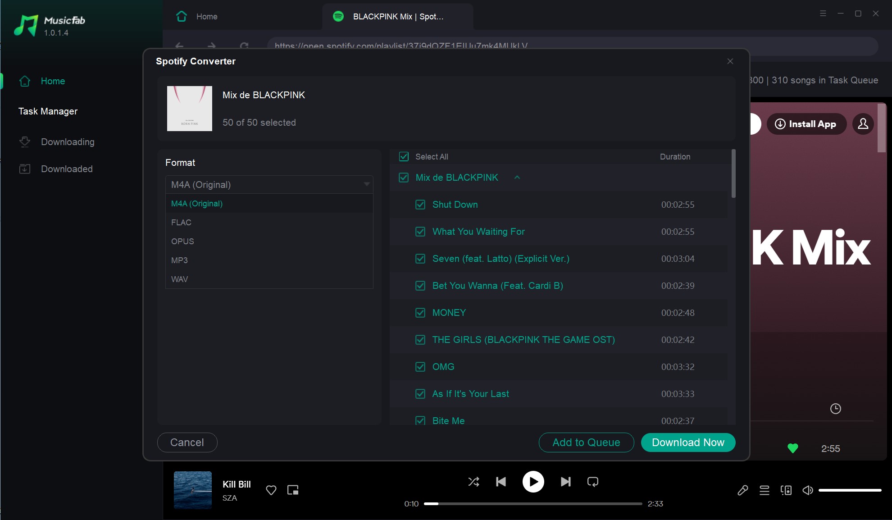Toggle repeat mode
892x520 pixels.
tap(593, 482)
